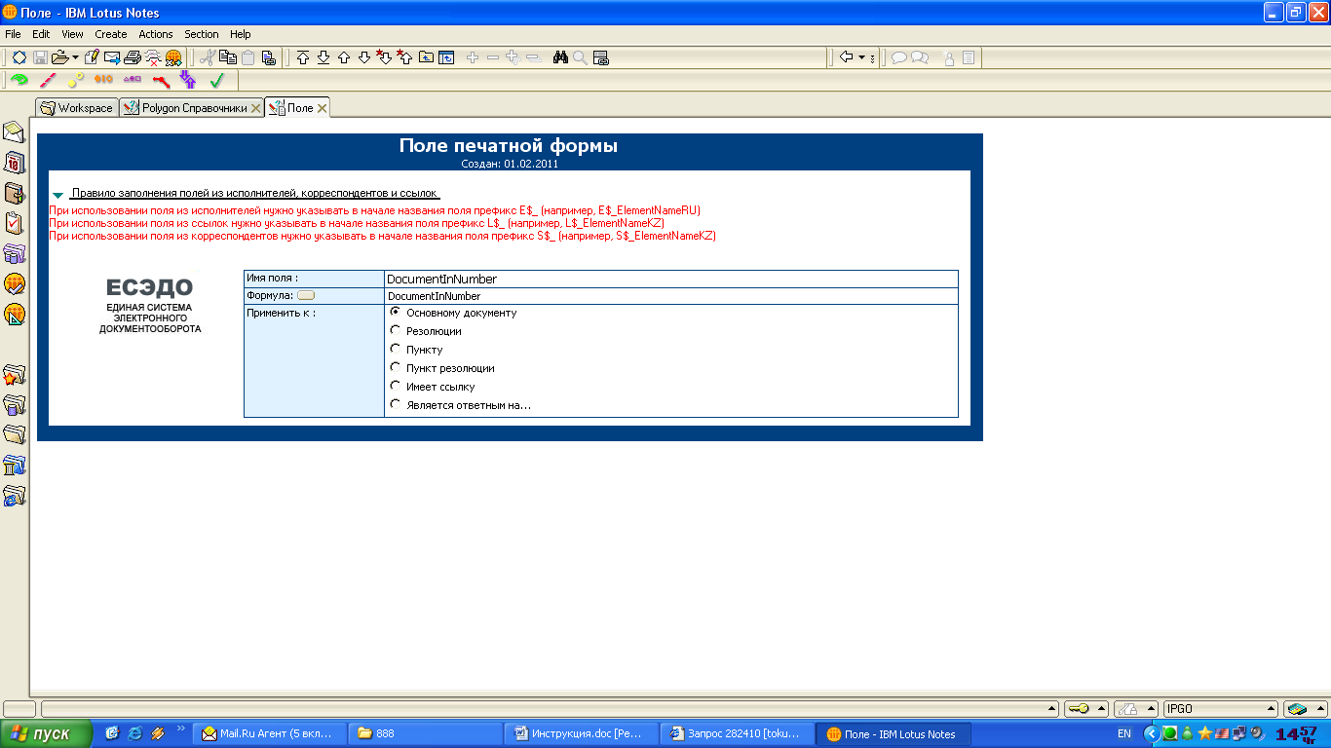Viewport: 1331px width, 748px height.
Task: Open the Section menu
Action: click(x=202, y=34)
